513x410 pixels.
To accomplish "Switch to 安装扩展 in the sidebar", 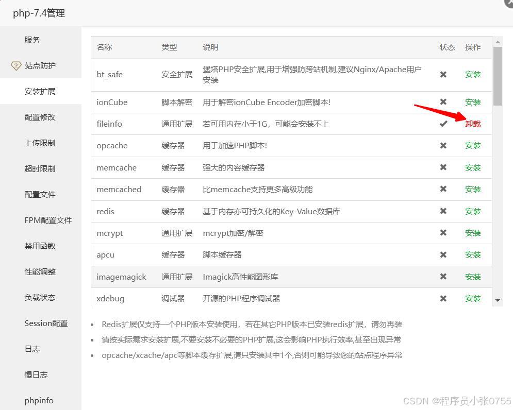I will (41, 91).
